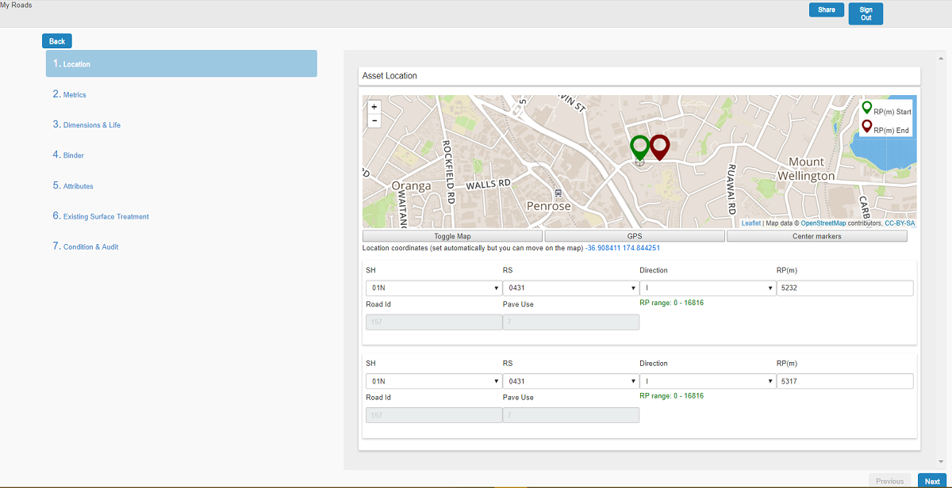Expand the first RS dropdown showing 0431
Image resolution: width=952 pixels, height=488 pixels.
point(570,288)
